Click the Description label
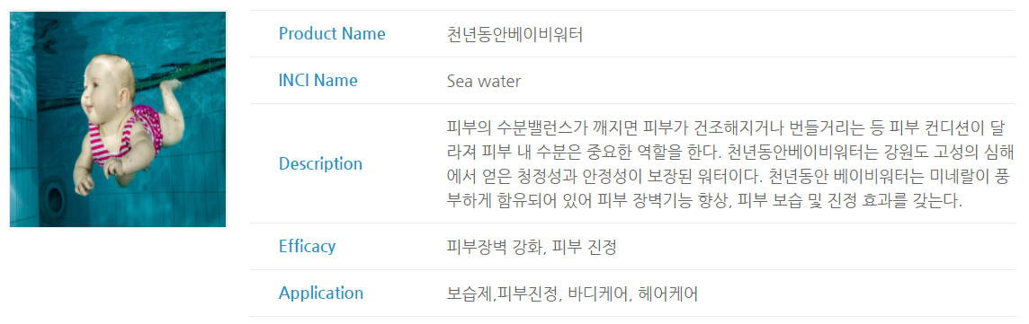The height and width of the screenshot is (324, 1029). click(x=320, y=163)
